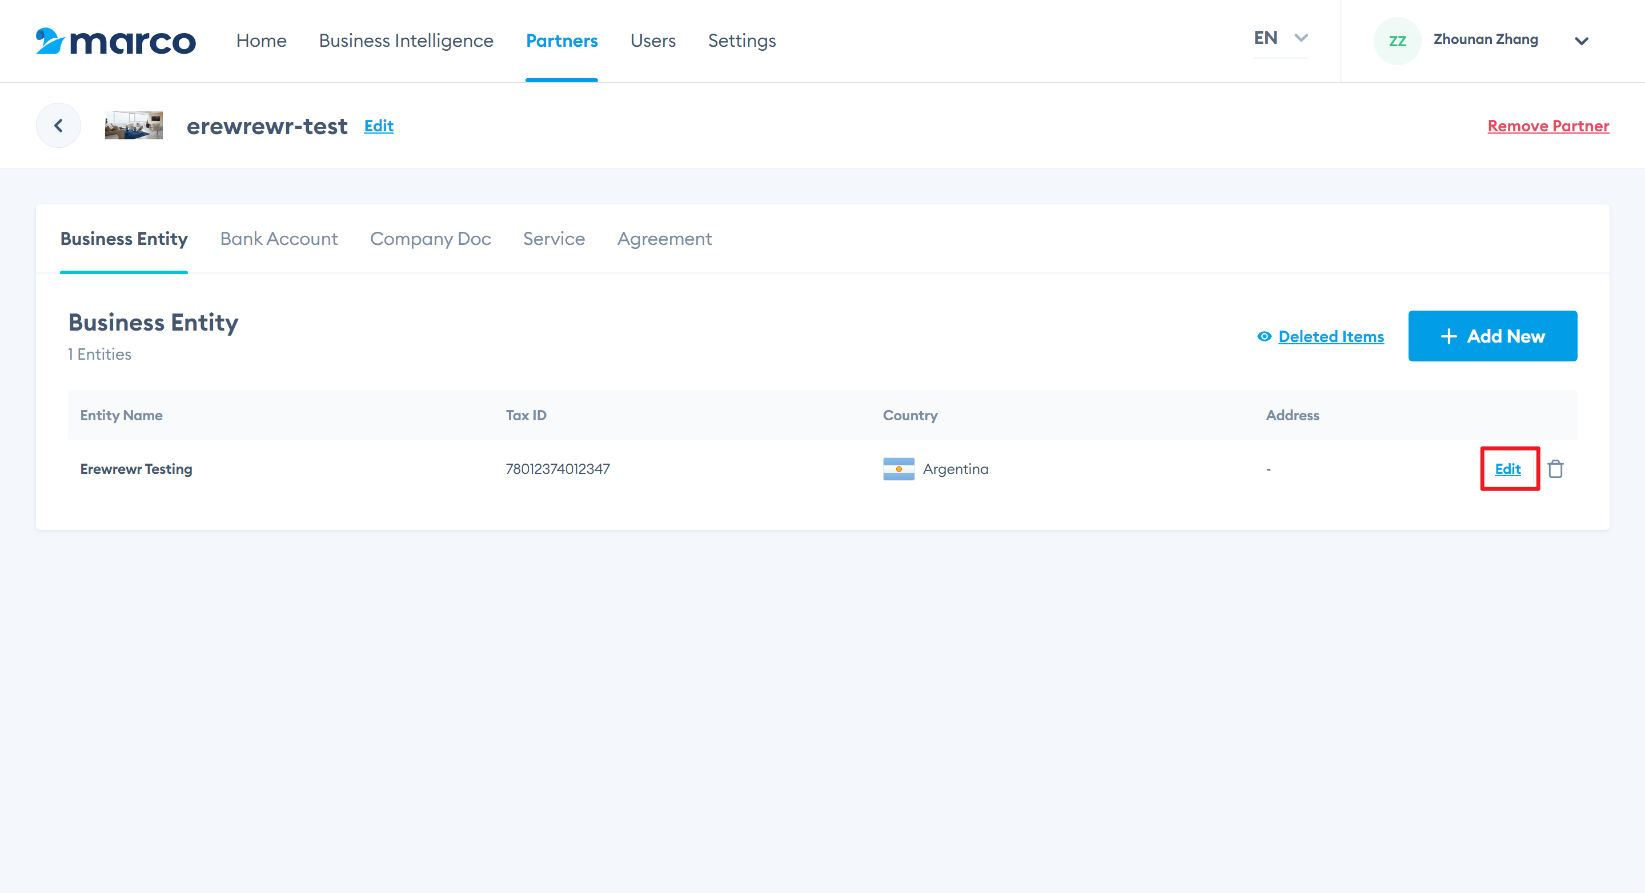Select the Service tab

pos(553,239)
